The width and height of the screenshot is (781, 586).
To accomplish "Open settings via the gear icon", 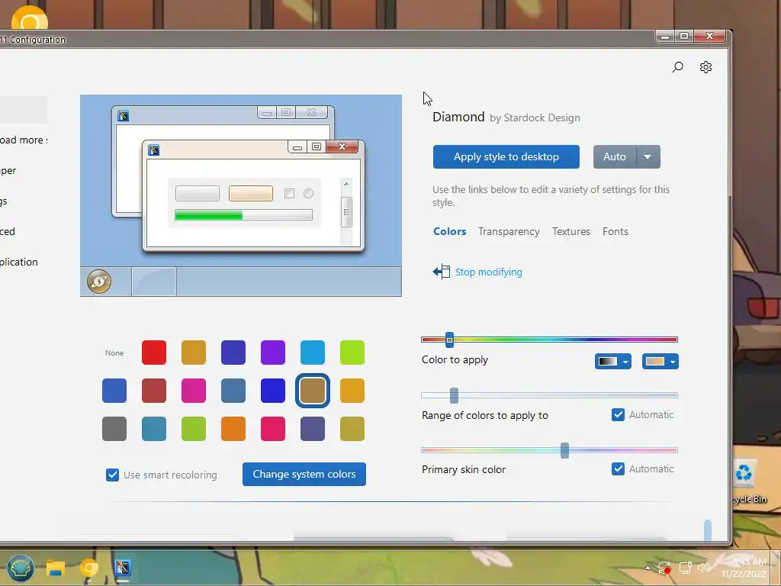I will (705, 67).
